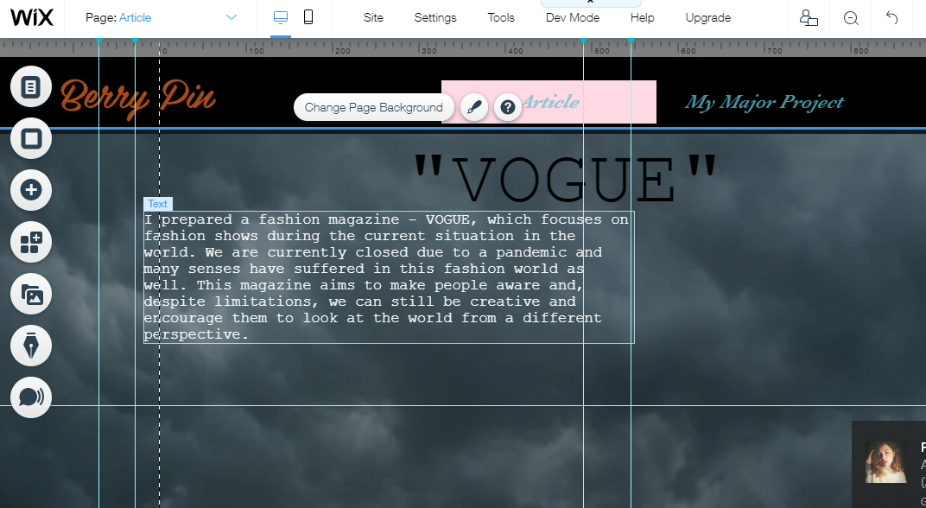Select the fashion magazine paragraph text
This screenshot has width=926, height=508.
pyautogui.click(x=389, y=277)
